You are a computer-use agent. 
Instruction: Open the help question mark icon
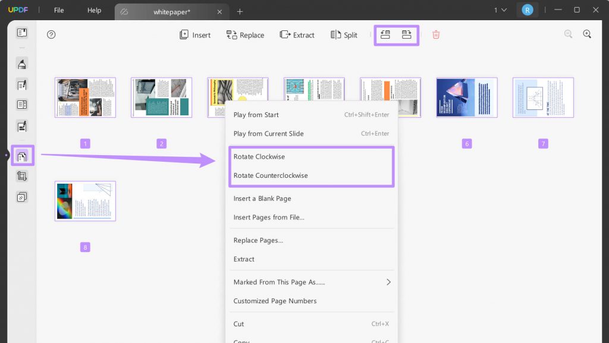51,34
